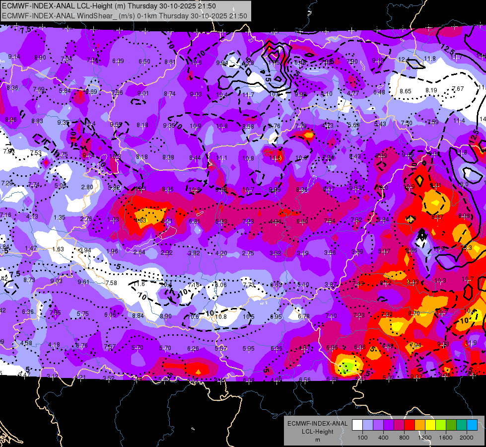Click the wind shear value '1.96'
Viewport: 486px width, 447px height.
[x=112, y=251]
